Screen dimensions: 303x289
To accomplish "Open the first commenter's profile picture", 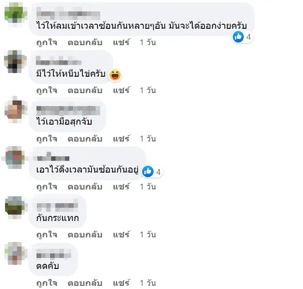I will 15,13.
